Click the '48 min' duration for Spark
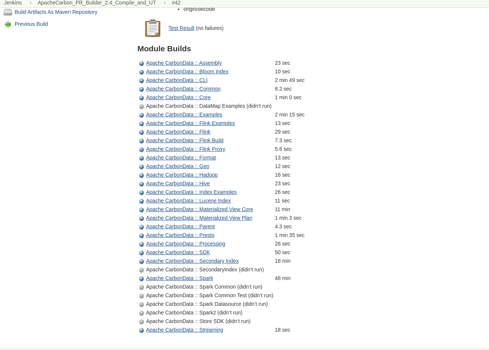This screenshot has height=350, width=489. (283, 278)
